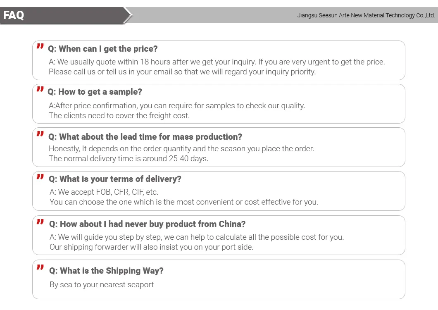This screenshot has width=438, height=310.
Task: Click the answer about quoting within 18 hours
Action: click(217, 62)
